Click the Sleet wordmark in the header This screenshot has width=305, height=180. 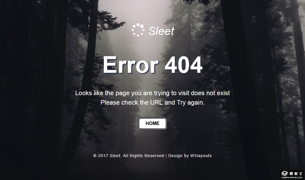[x=161, y=31]
